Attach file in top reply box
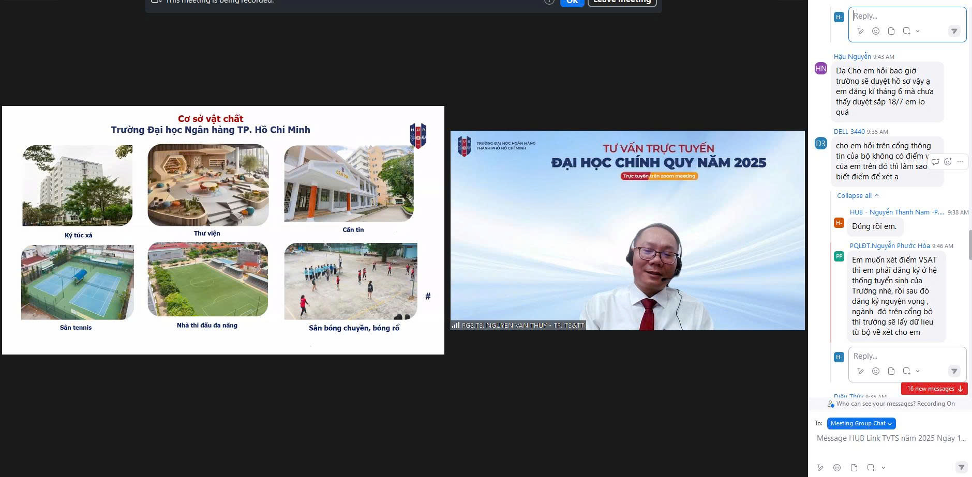This screenshot has width=972, height=477. [x=891, y=31]
